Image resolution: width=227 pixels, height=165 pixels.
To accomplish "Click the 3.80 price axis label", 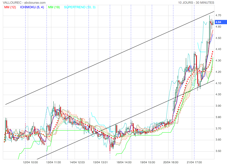I will coord(218,117).
